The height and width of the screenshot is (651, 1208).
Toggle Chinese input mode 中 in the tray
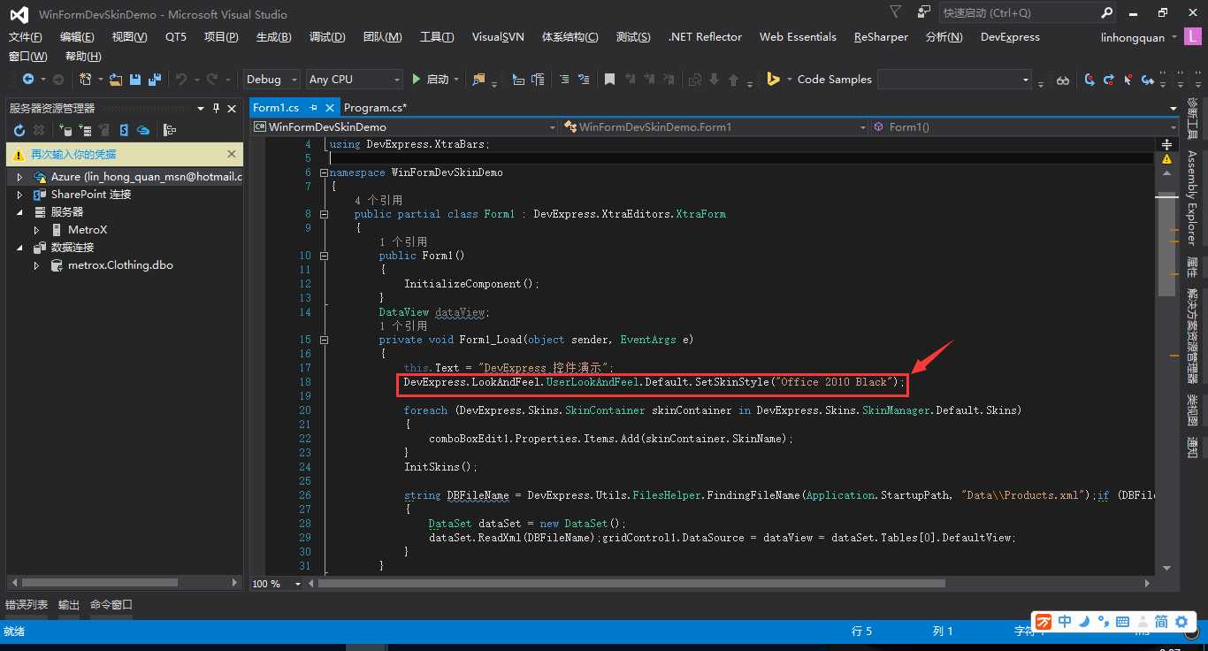(1065, 622)
